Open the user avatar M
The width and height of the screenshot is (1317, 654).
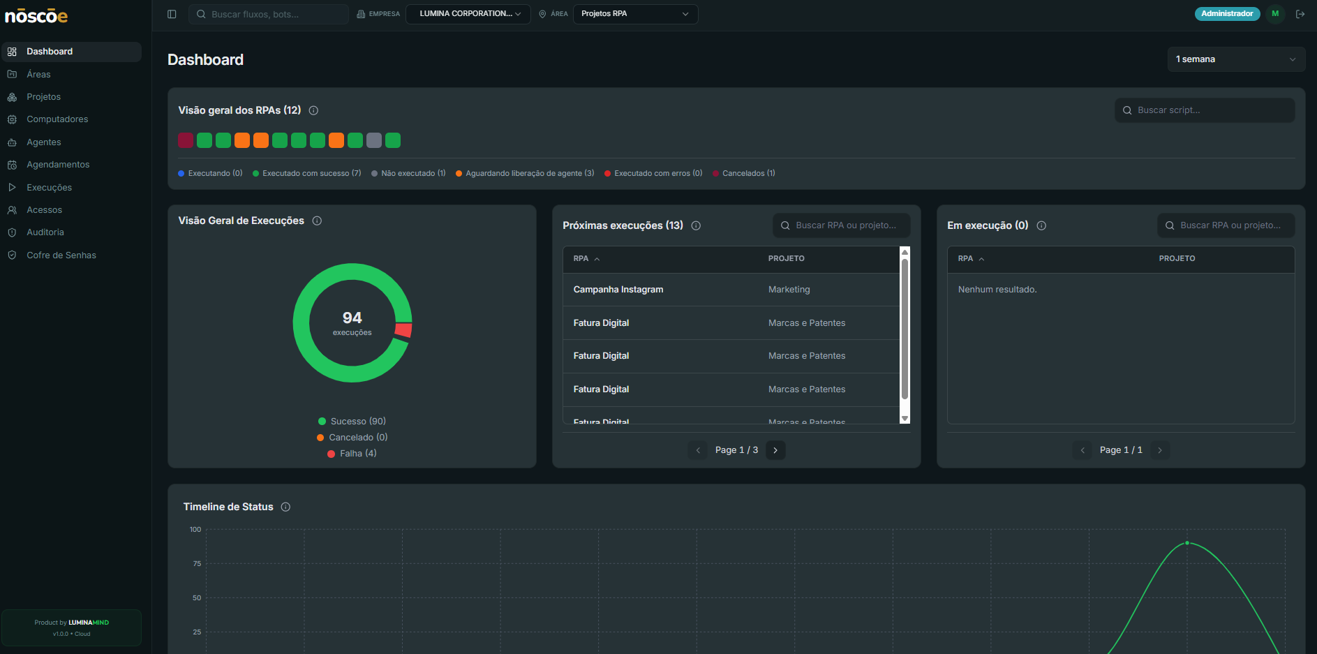(x=1275, y=14)
